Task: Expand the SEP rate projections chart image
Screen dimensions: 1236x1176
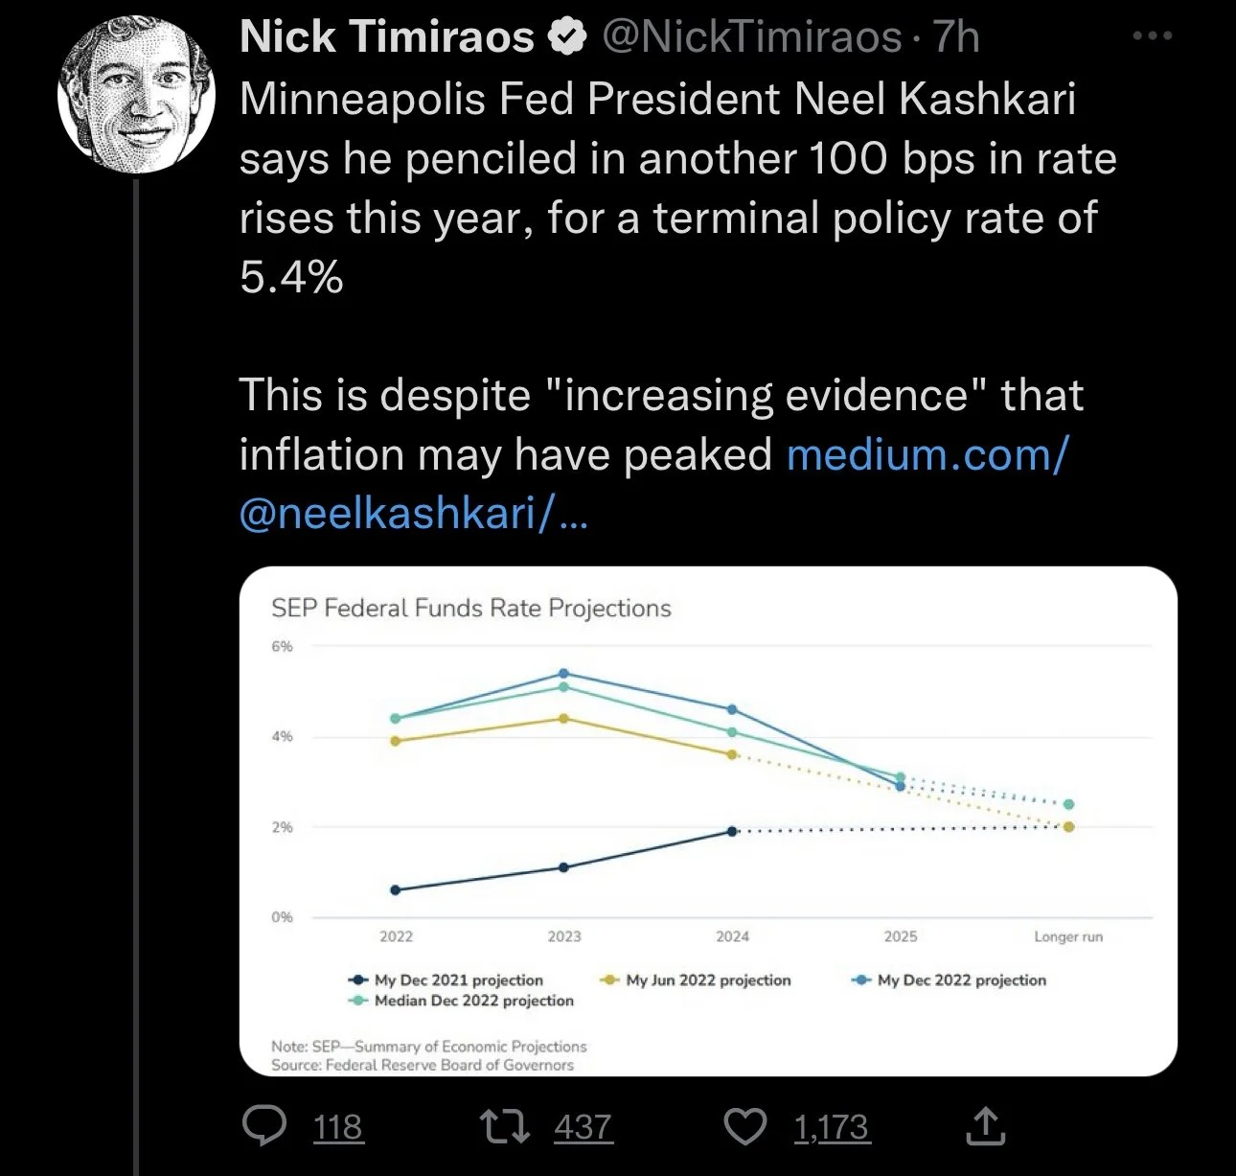Action: [x=707, y=820]
